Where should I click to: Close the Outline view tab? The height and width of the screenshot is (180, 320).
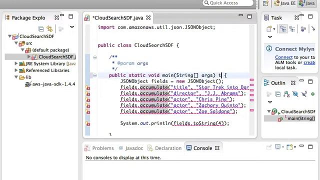tap(293, 83)
